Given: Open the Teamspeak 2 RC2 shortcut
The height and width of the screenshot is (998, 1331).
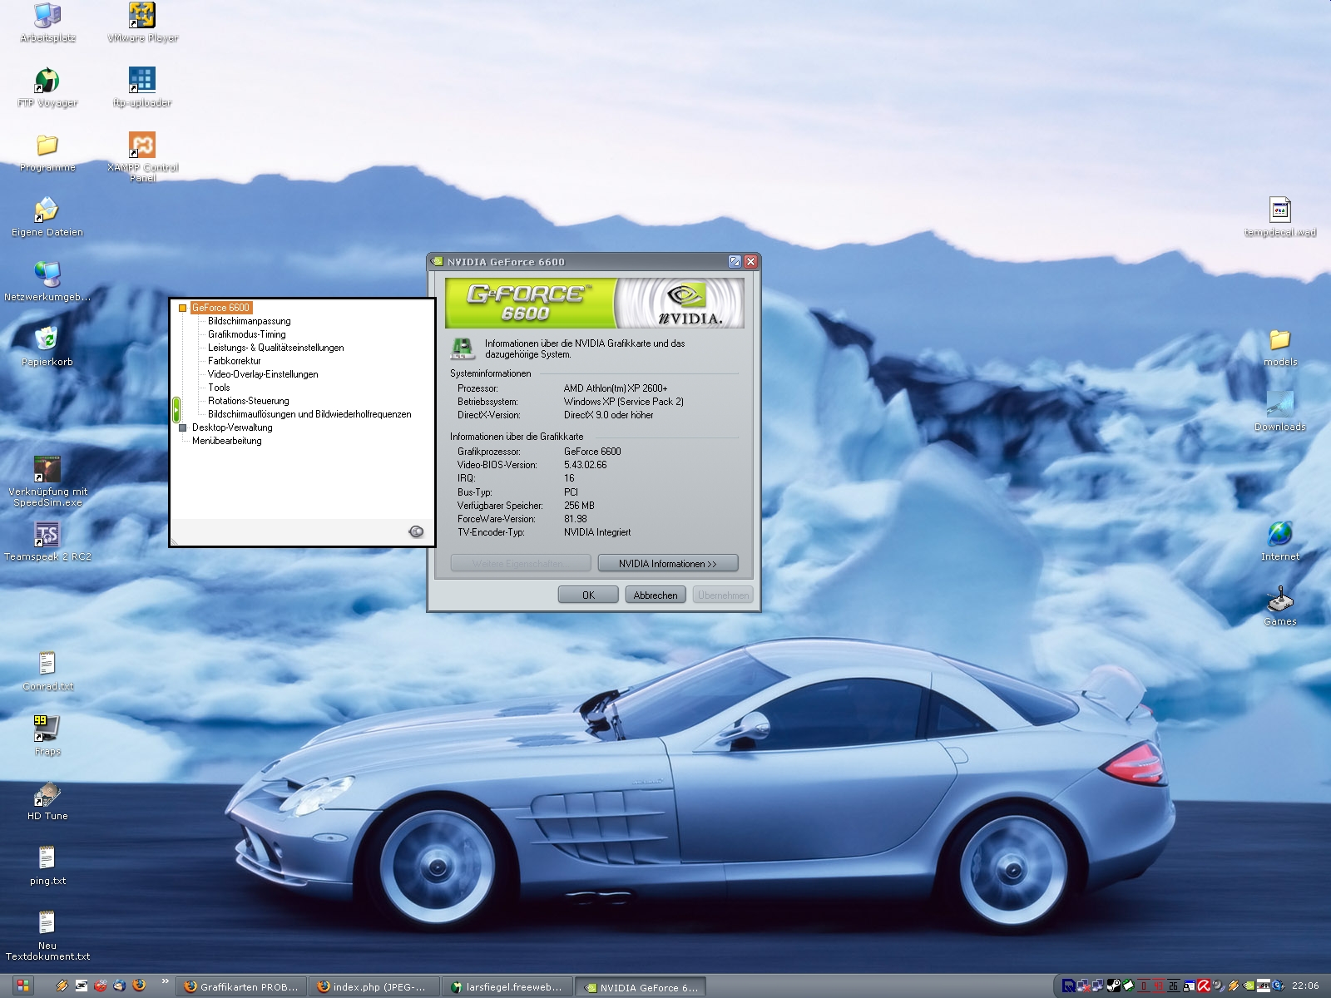Looking at the screenshot, I should [47, 535].
